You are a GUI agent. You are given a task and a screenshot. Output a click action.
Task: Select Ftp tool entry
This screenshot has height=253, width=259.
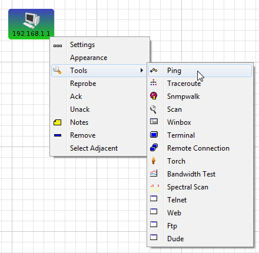coord(200,226)
